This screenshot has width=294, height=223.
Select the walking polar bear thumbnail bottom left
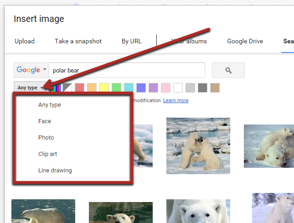[43, 211]
